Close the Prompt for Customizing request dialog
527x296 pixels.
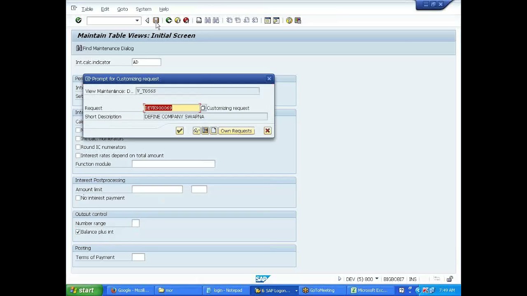point(269,79)
